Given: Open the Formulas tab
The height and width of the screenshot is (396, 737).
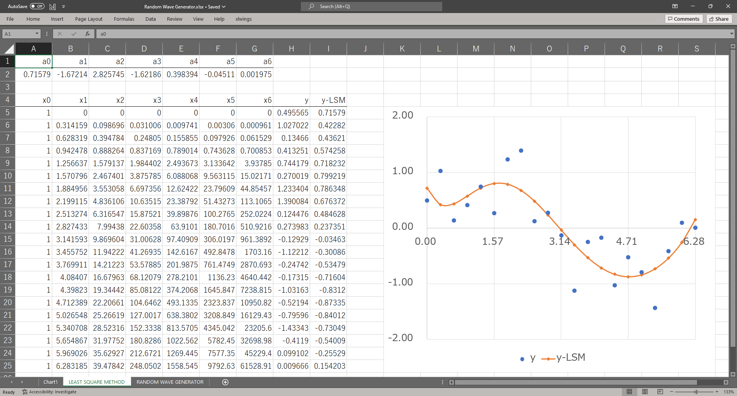Looking at the screenshot, I should [124, 19].
